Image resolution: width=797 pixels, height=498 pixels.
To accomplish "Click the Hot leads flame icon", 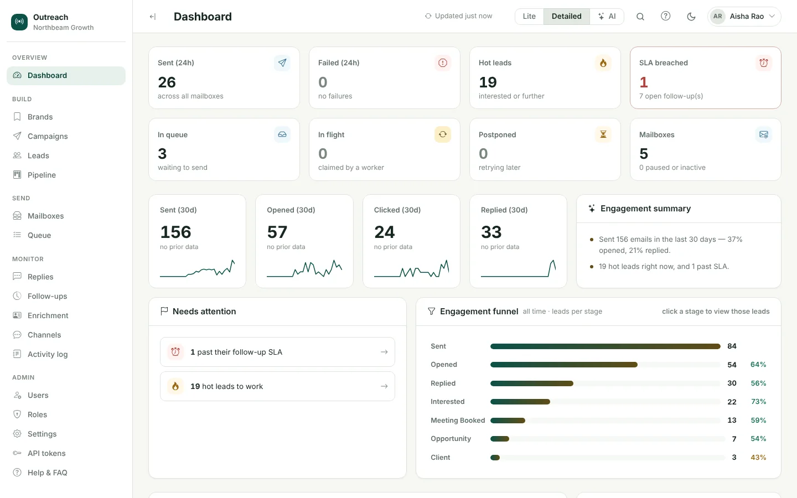I will click(x=603, y=63).
